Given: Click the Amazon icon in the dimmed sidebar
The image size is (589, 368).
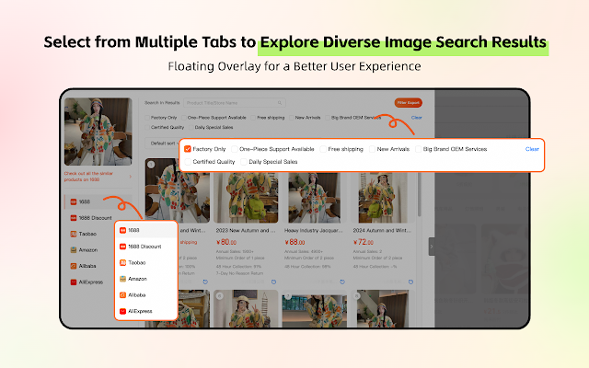Looking at the screenshot, I should (74, 249).
